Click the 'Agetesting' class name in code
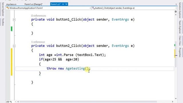The width and height of the screenshot is (183, 103). click(x=75, y=68)
